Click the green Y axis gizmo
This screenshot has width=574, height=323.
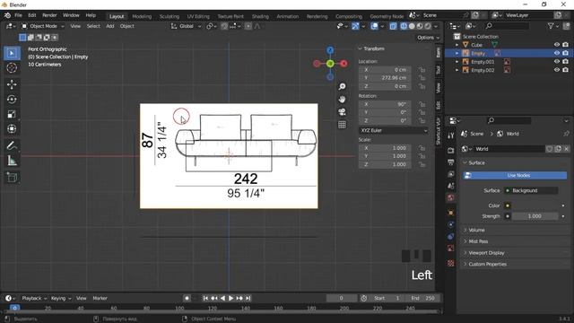coord(330,64)
